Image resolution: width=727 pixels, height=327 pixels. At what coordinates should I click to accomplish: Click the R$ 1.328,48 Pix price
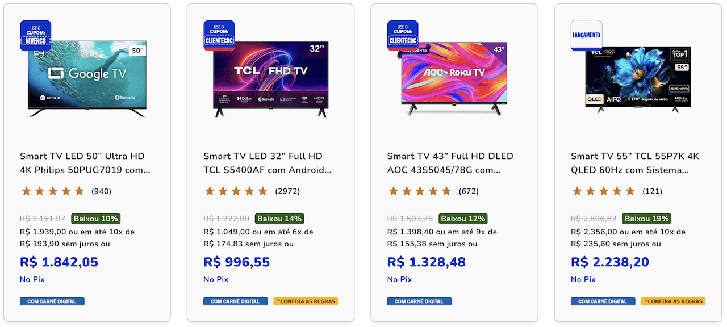coord(426,262)
